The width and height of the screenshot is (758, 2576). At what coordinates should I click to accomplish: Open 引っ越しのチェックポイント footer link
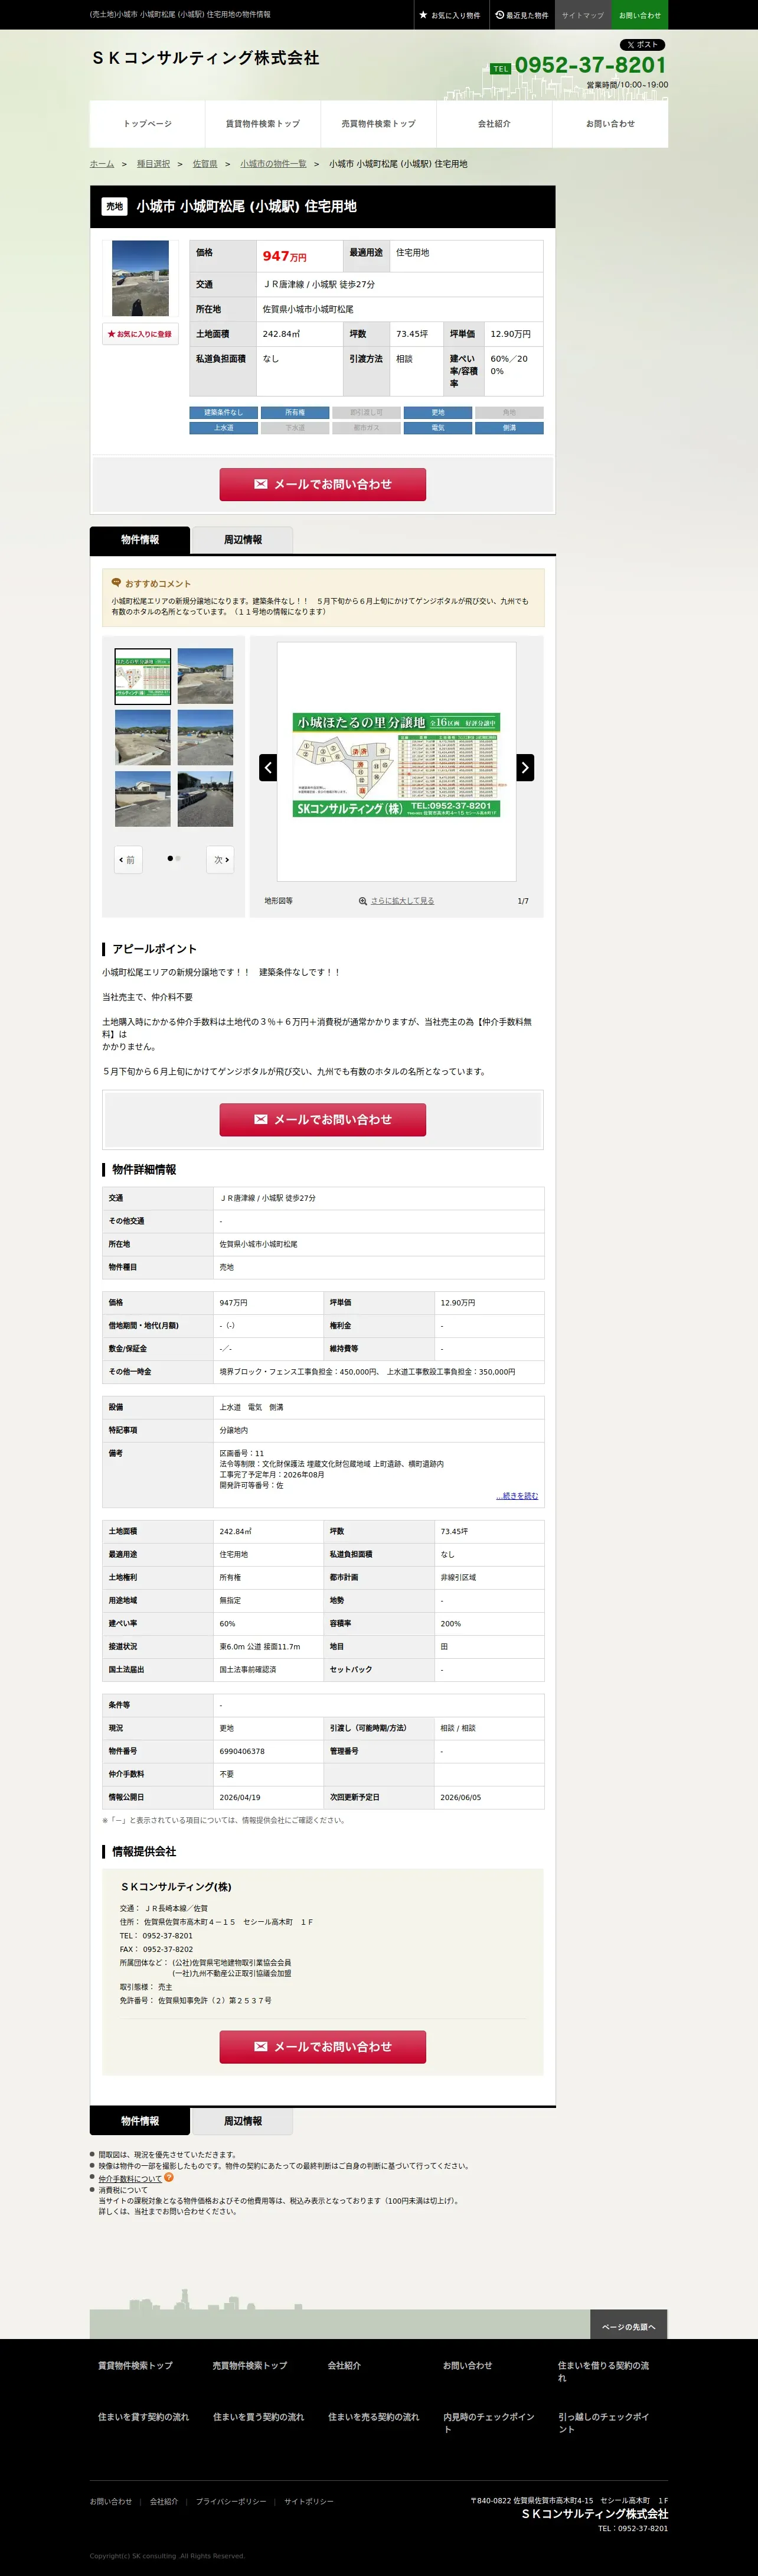(603, 2423)
